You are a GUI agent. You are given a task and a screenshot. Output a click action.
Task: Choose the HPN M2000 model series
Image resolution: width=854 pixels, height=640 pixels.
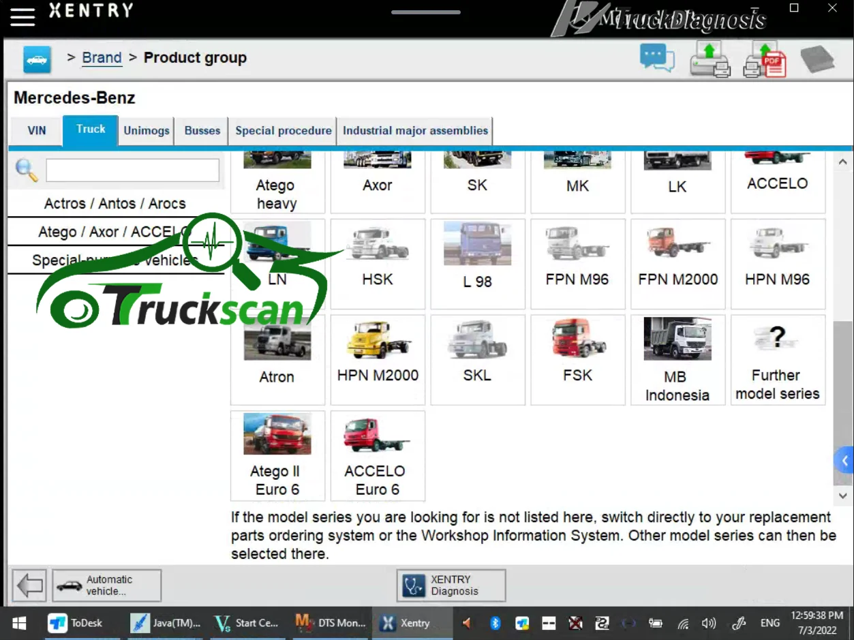378,360
